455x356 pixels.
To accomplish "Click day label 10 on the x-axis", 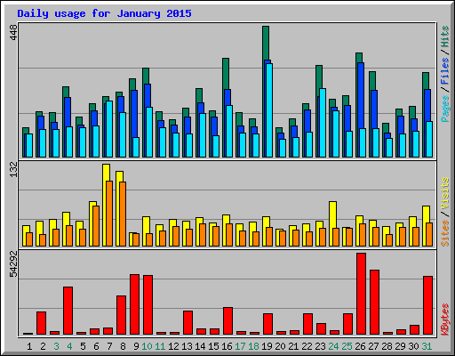I will [x=147, y=346].
